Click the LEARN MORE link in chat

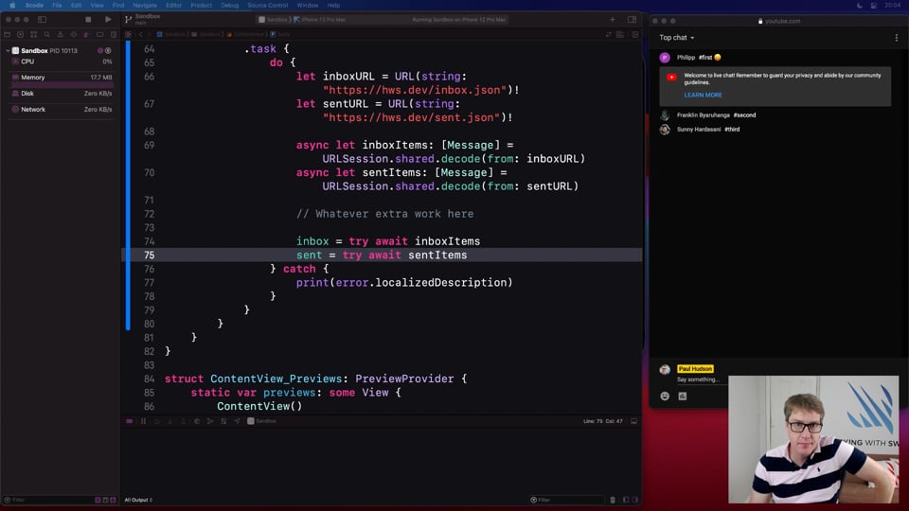coord(703,95)
